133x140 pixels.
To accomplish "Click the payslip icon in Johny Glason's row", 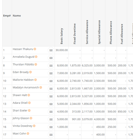I will [51, 119].
